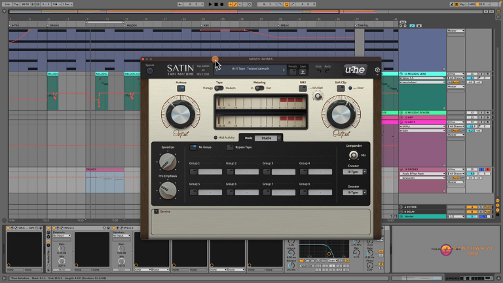Toggle the MIDI mapping button
Screen dimensions: 503x283
472,5
